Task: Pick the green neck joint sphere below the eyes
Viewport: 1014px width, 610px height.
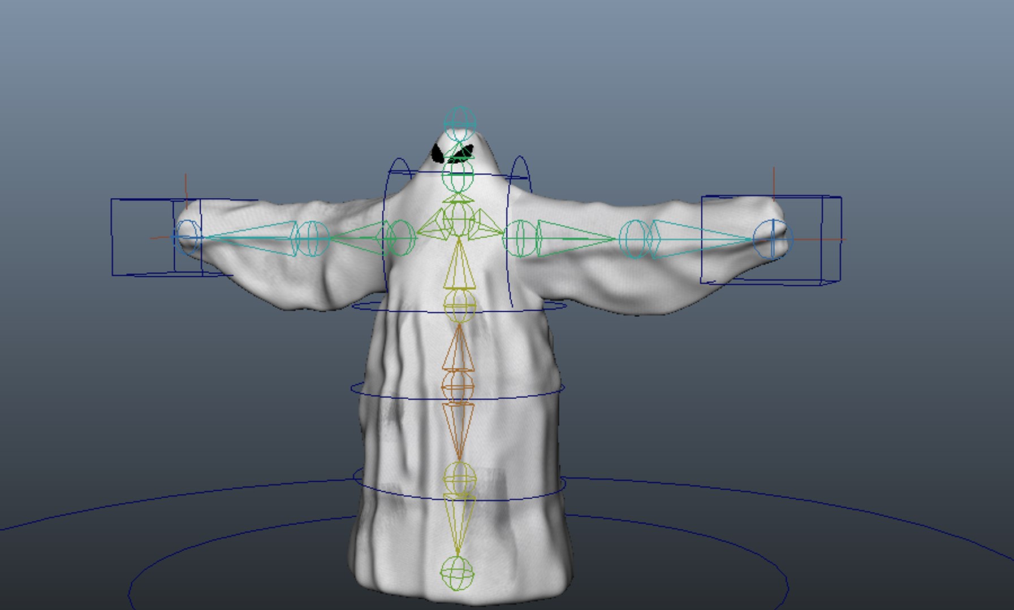Action: [458, 177]
